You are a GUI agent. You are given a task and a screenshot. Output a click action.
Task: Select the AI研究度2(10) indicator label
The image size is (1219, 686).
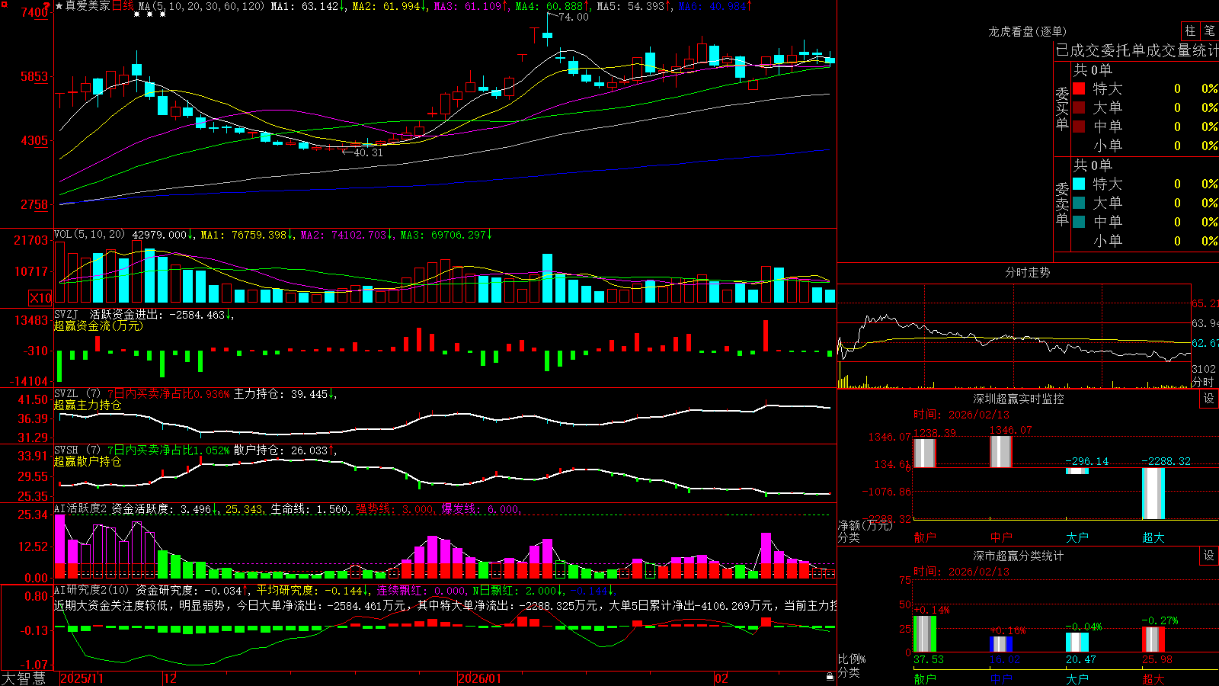pyautogui.click(x=92, y=590)
